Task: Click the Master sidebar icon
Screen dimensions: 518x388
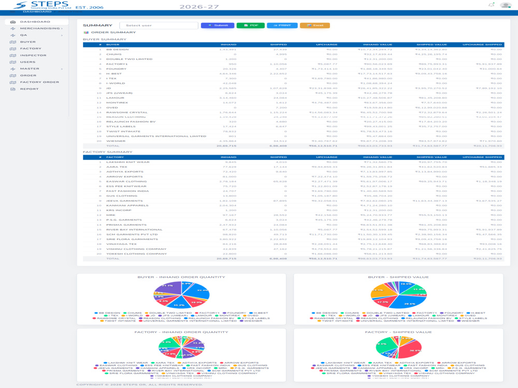Action: (13, 69)
